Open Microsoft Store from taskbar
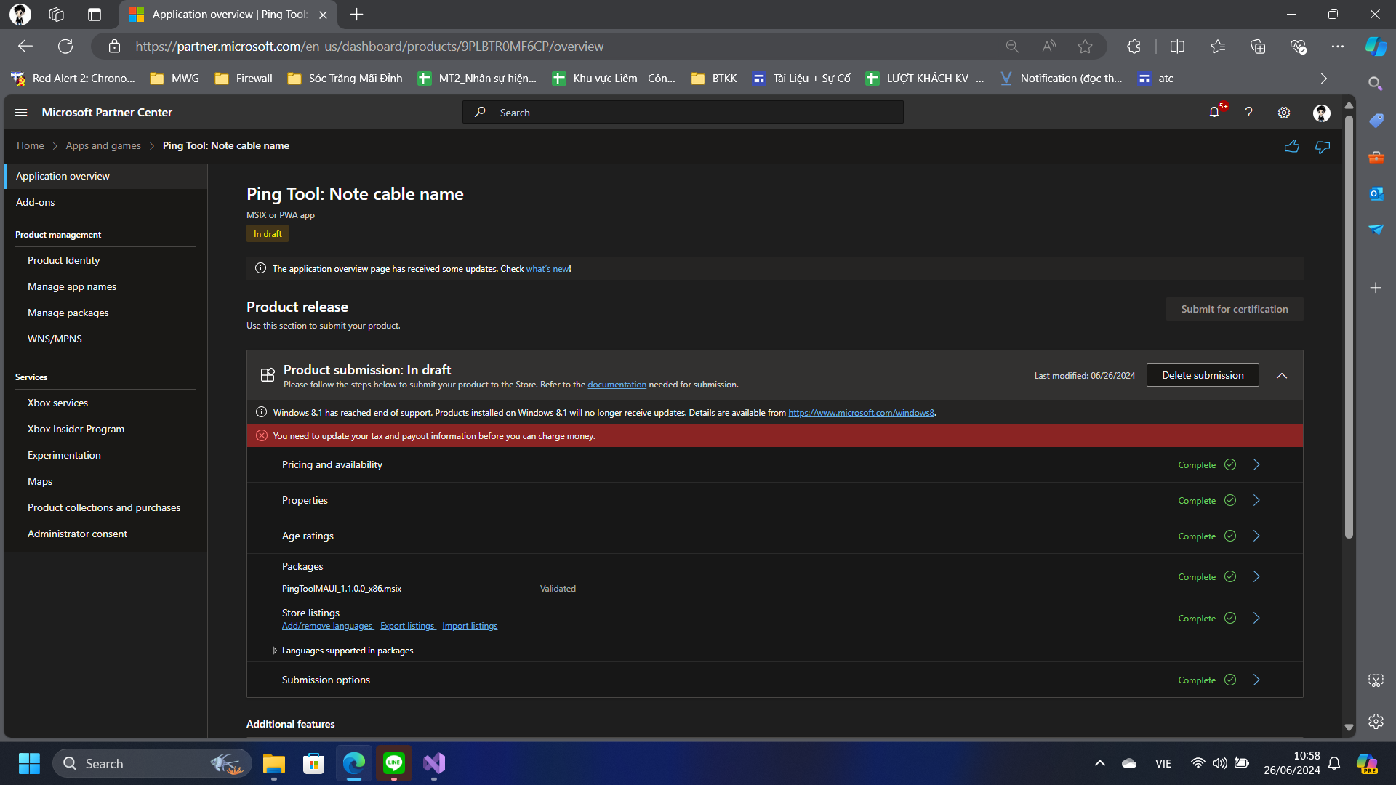 click(313, 763)
